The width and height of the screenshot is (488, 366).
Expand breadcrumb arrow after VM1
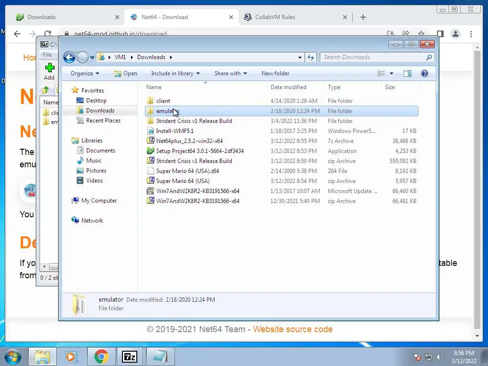pos(132,57)
